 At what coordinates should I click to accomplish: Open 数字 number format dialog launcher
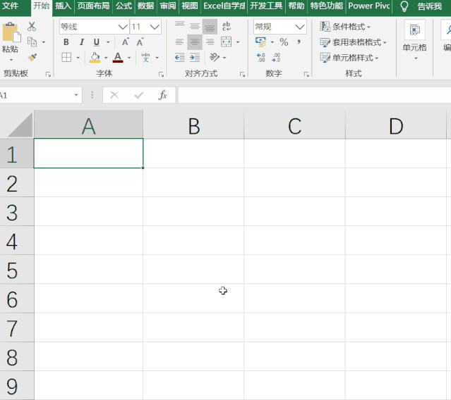coord(306,75)
